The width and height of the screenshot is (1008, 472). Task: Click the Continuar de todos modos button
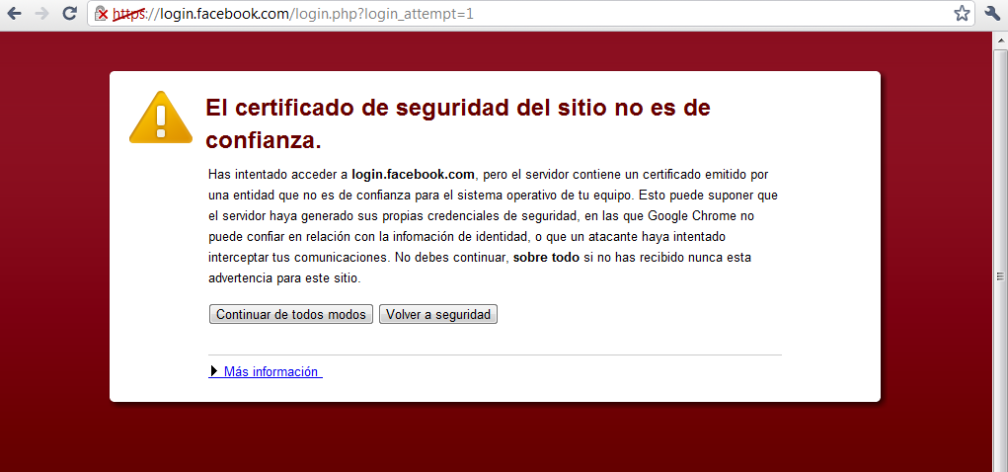click(291, 314)
